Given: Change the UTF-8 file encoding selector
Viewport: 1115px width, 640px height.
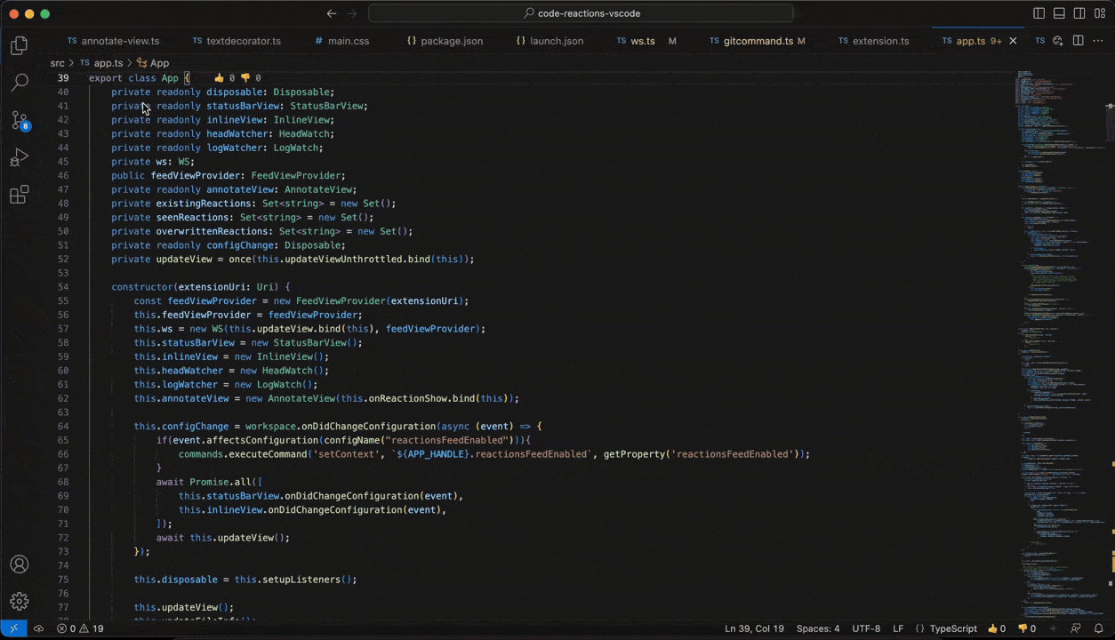Looking at the screenshot, I should 866,628.
